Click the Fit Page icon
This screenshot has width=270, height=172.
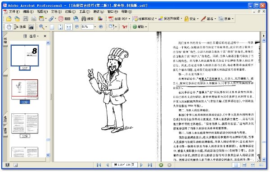click(60, 27)
